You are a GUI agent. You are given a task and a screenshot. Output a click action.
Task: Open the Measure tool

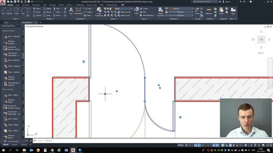pos(209,11)
